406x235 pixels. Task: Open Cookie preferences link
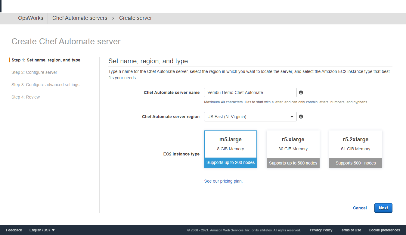(384, 230)
